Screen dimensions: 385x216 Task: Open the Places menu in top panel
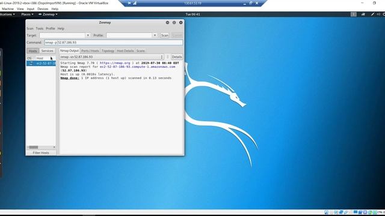coord(27,14)
